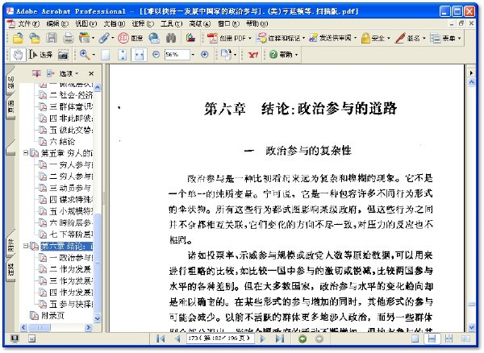Switch to continuous page layout
Image resolution: width=484 pixels, height=353 pixels.
[432, 338]
